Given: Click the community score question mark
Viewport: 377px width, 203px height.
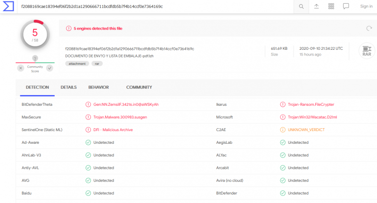Looking at the screenshot, I should pos(35,58).
